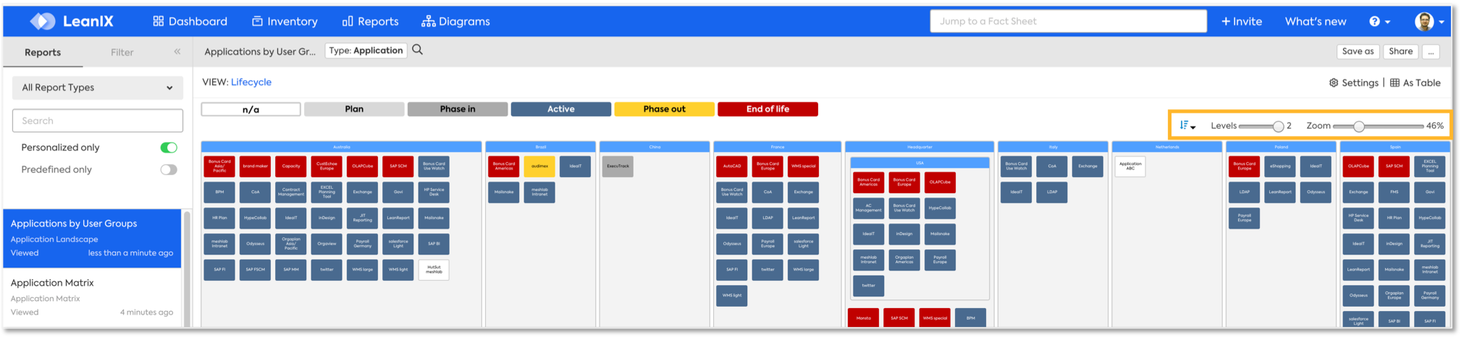Click the report Search field
This screenshot has height=337, width=1461.
pos(98,121)
